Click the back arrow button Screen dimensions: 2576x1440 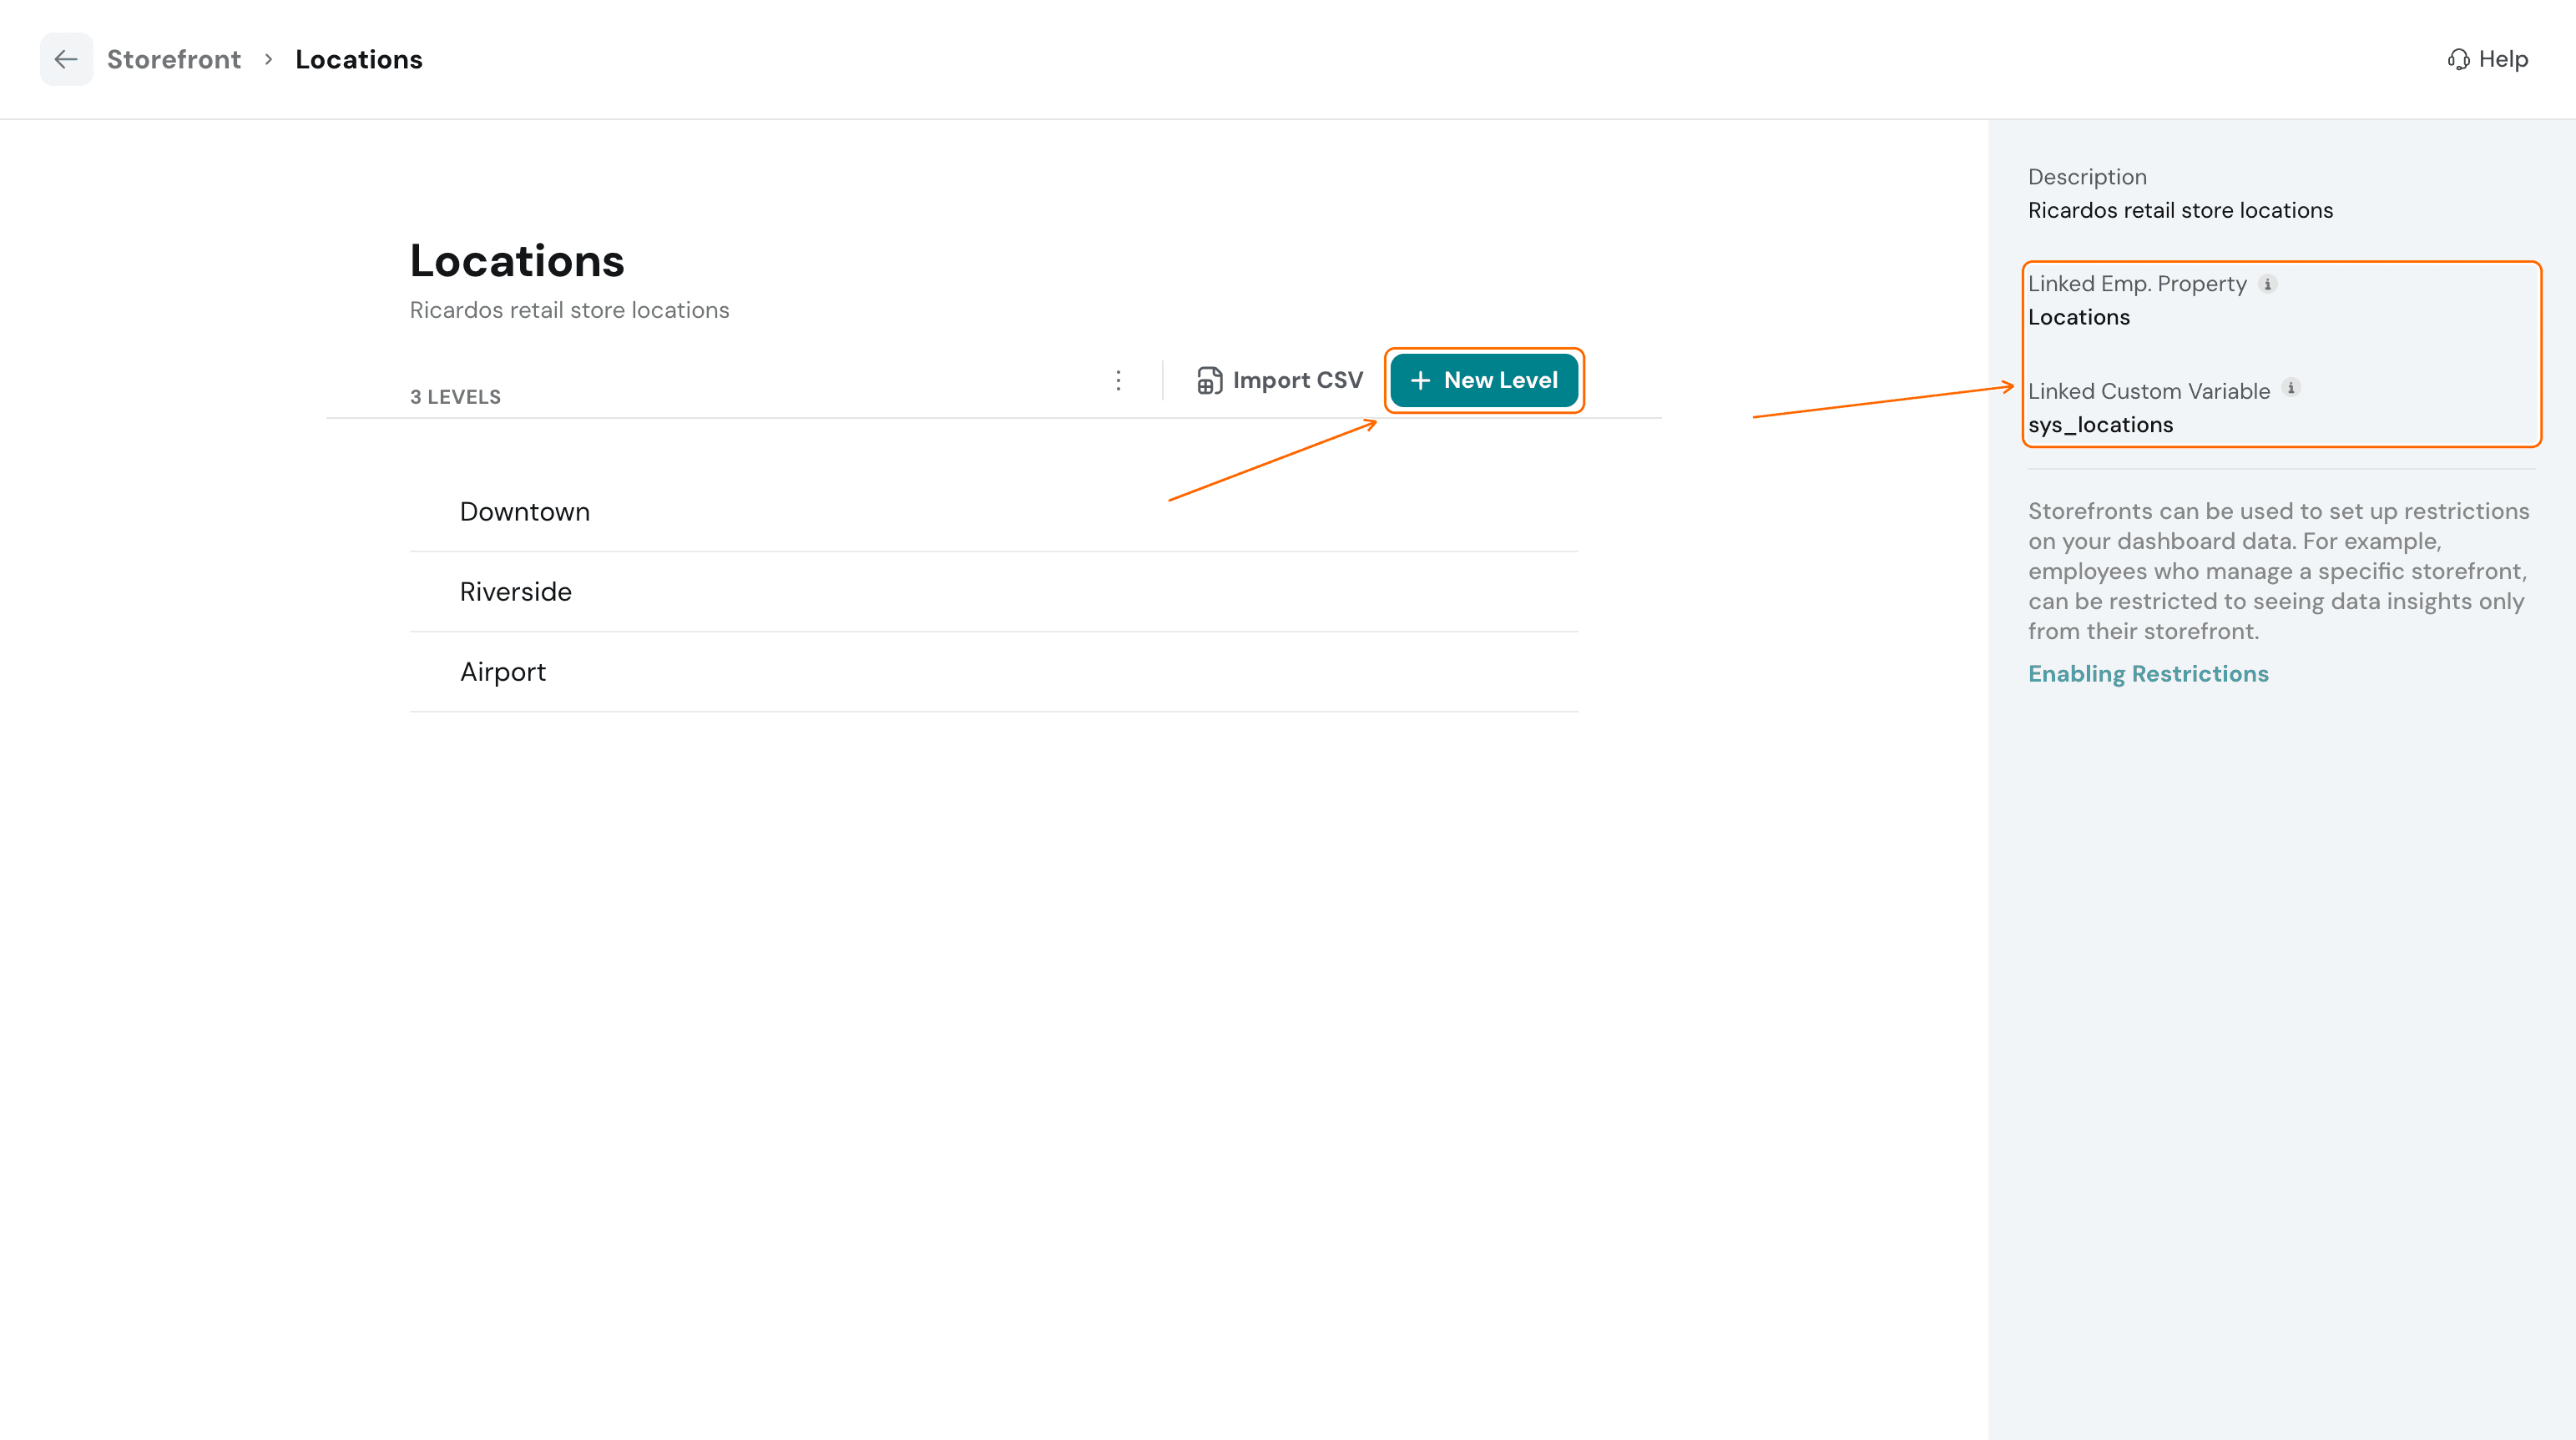click(x=66, y=59)
